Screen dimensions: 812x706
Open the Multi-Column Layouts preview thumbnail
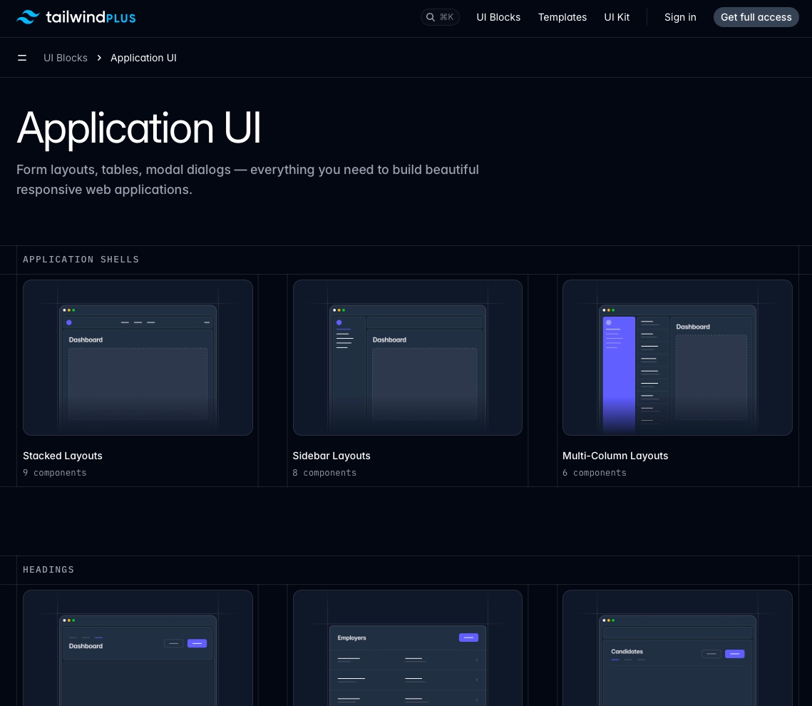click(x=677, y=357)
